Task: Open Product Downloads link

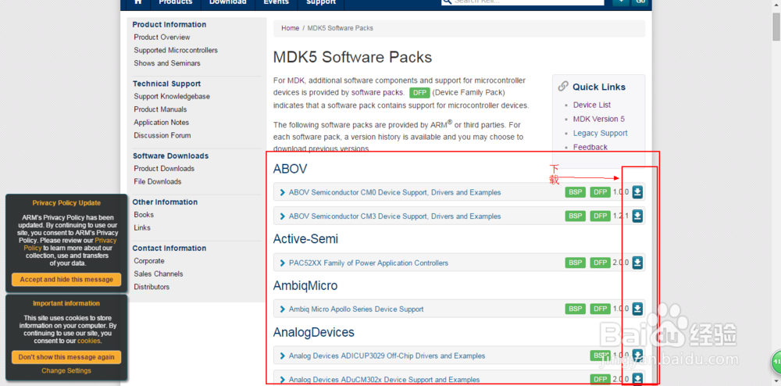Action: point(164,169)
